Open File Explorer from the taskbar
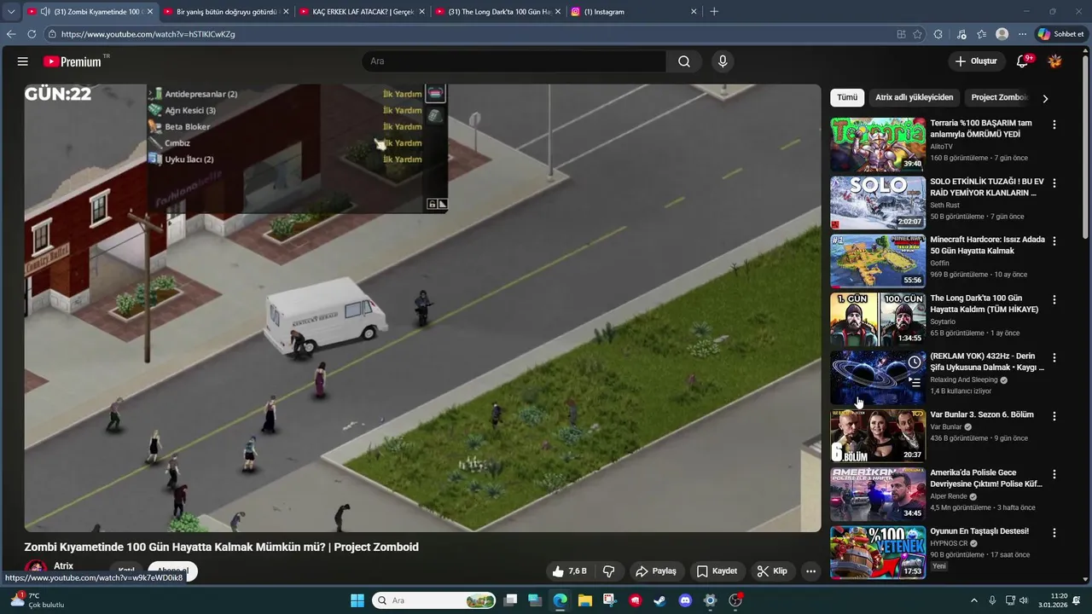Viewport: 1092px width, 614px height. pos(585,600)
